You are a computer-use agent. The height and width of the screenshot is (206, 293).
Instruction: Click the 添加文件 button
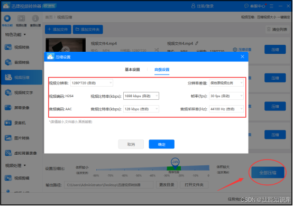(x=58, y=30)
